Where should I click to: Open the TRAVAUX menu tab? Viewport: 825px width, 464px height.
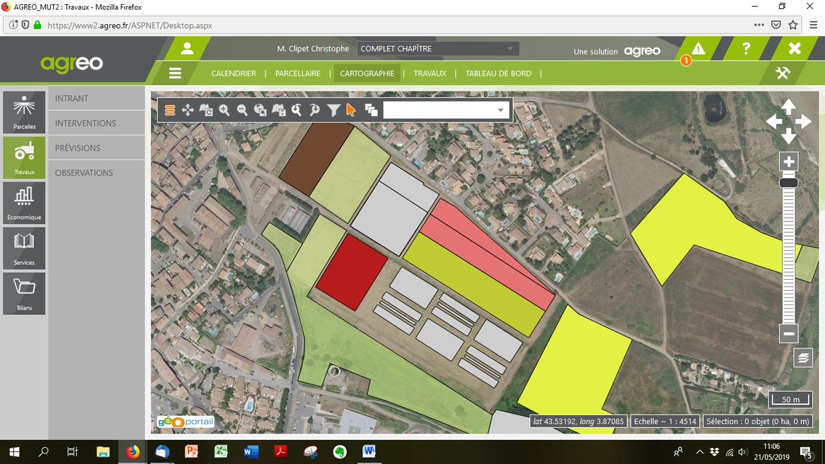click(430, 74)
